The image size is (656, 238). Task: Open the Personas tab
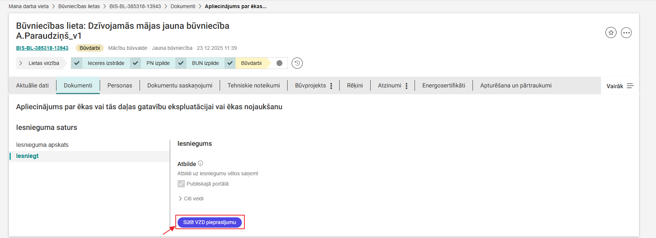click(x=120, y=86)
